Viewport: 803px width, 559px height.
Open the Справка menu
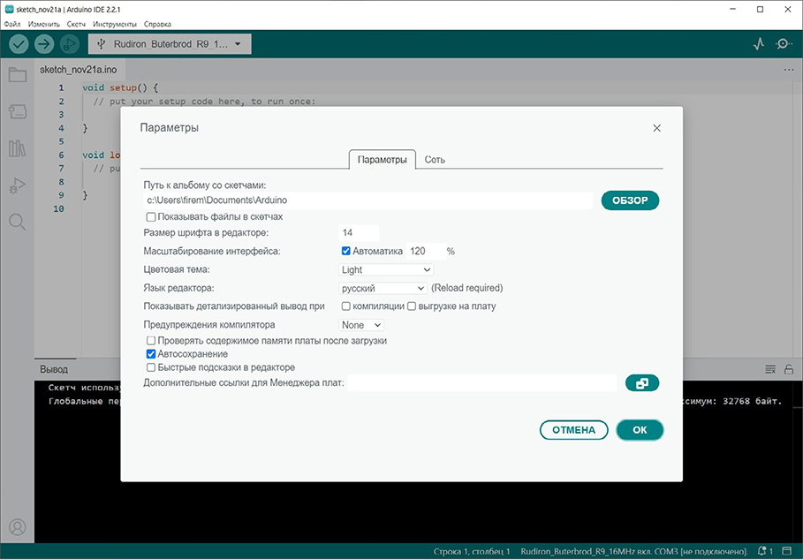coord(158,24)
